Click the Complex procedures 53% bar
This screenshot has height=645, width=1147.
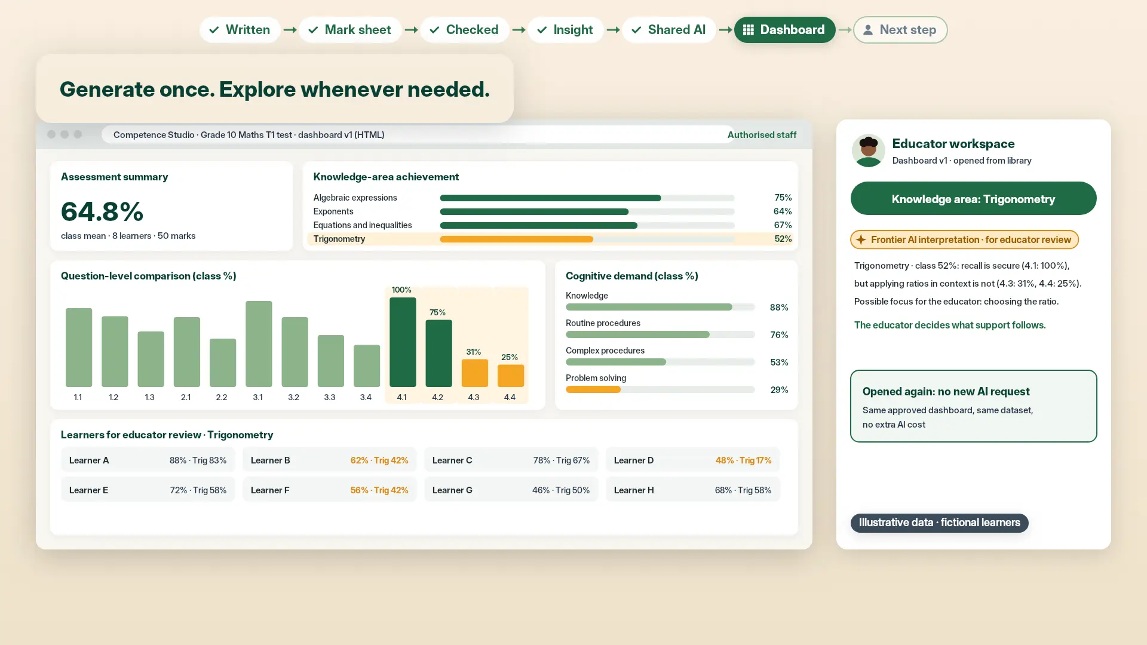[616, 362]
